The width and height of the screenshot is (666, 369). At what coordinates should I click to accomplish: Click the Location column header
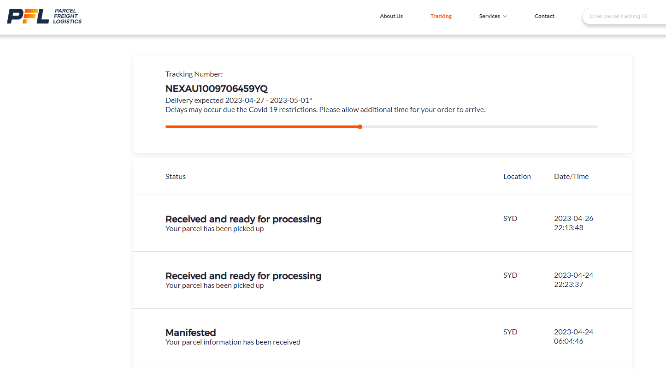coord(517,177)
